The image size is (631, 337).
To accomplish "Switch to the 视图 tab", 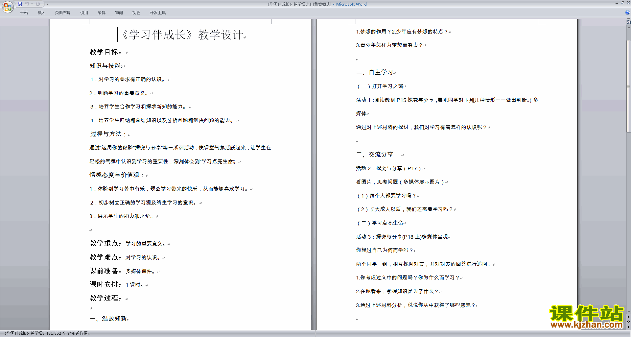I will tap(136, 13).
